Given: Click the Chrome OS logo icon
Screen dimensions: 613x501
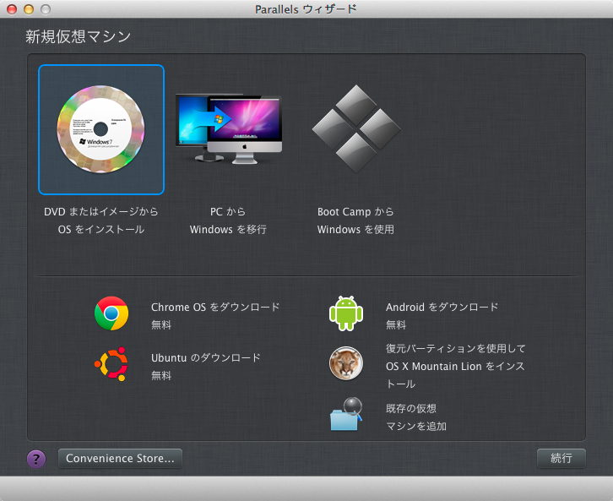Looking at the screenshot, I should pyautogui.click(x=111, y=313).
